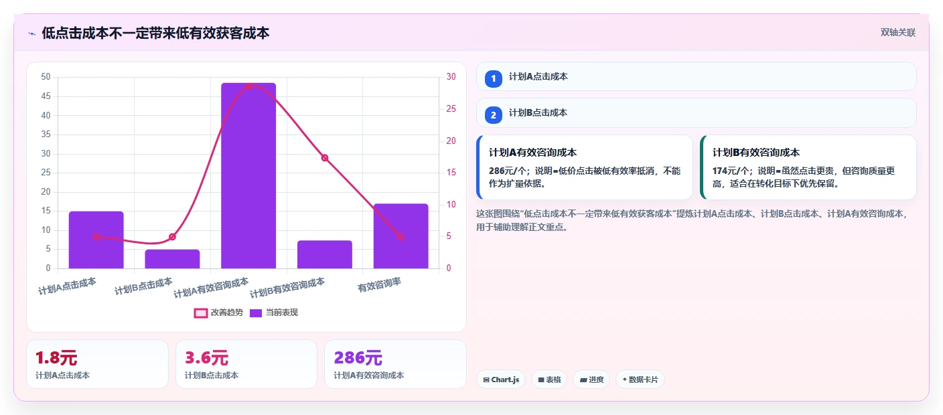
Task: Click the number 1 badge for 计划A点击成本
Action: [494, 78]
